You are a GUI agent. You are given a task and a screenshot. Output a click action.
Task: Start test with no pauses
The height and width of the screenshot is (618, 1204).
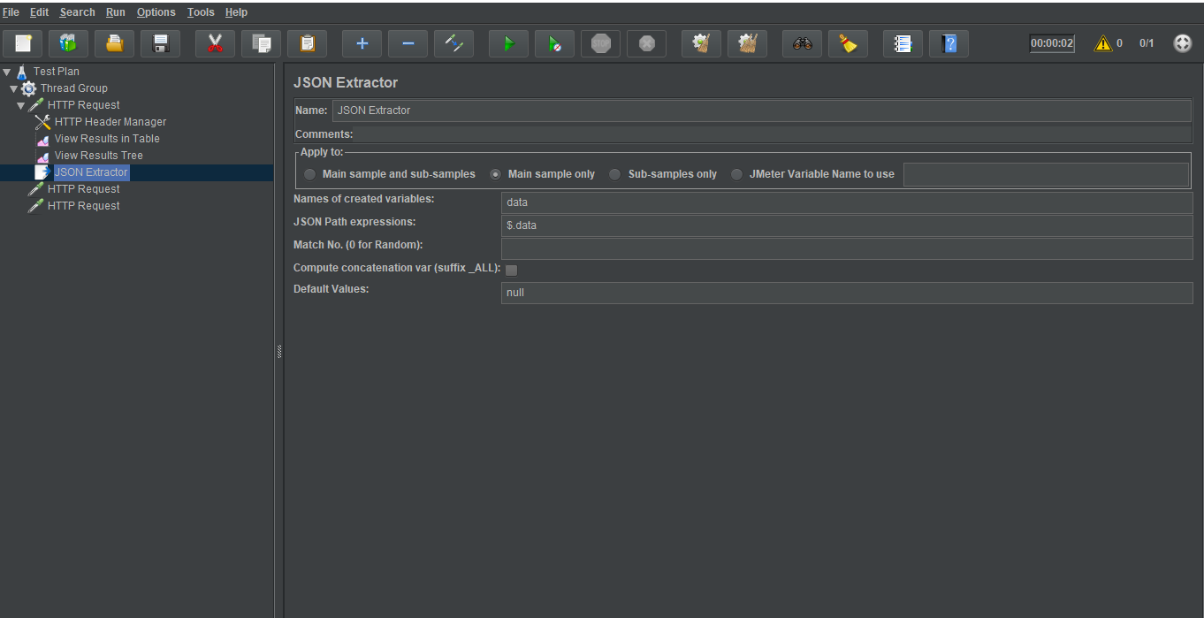(x=554, y=42)
